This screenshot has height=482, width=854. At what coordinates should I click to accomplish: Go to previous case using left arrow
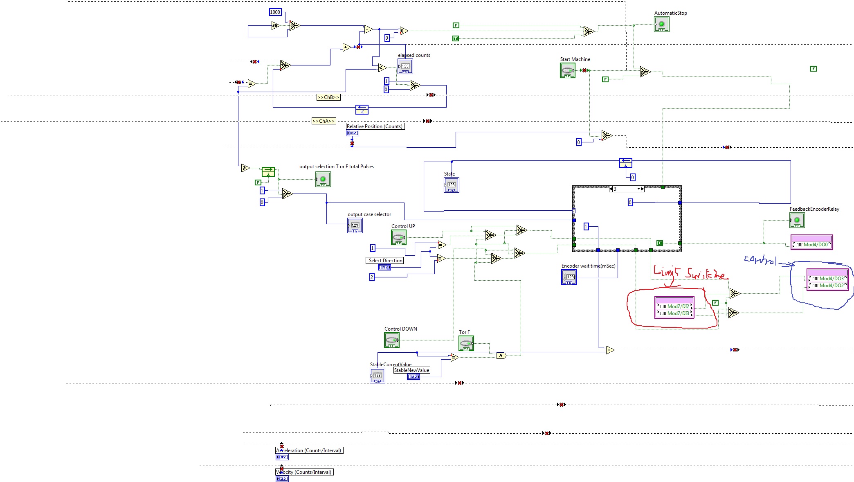[x=611, y=189]
